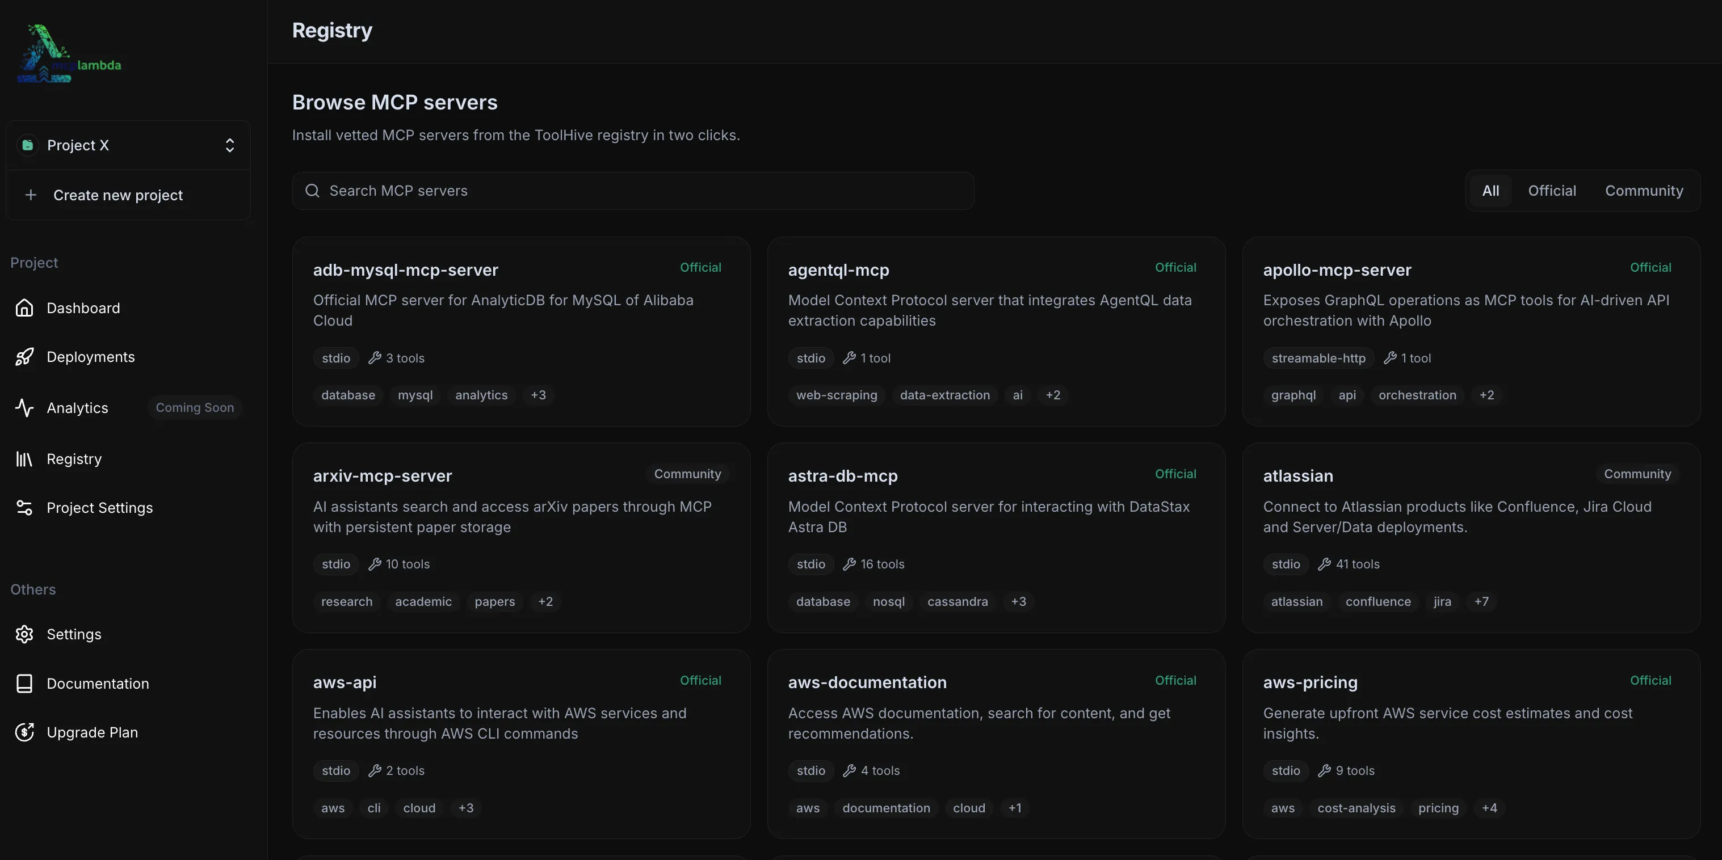The image size is (1722, 860).
Task: Open the Registry library icon
Action: [x=25, y=459]
